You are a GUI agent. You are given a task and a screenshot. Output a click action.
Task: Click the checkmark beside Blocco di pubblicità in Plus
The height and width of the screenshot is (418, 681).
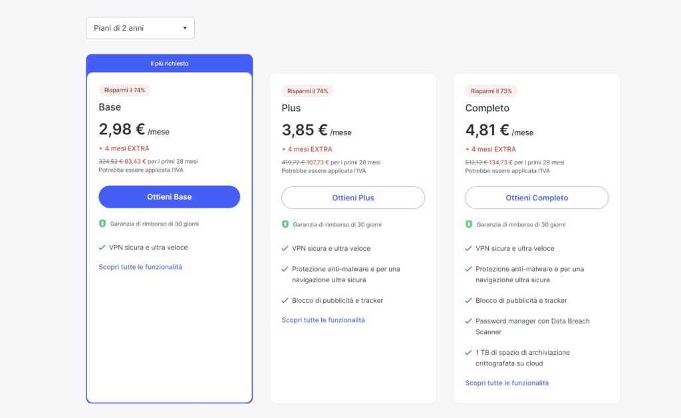[285, 300]
